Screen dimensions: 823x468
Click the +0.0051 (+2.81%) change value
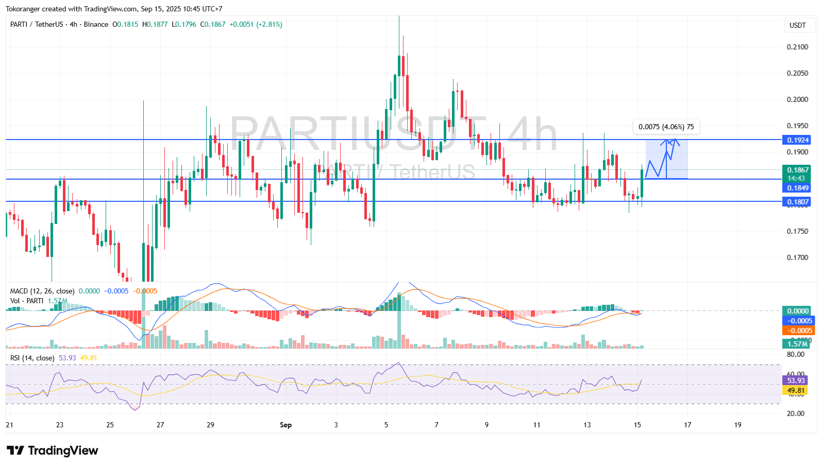[x=256, y=24]
